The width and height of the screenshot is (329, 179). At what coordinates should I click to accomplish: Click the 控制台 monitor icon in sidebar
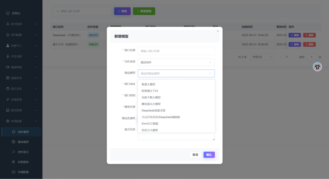pyautogui.click(x=8, y=13)
